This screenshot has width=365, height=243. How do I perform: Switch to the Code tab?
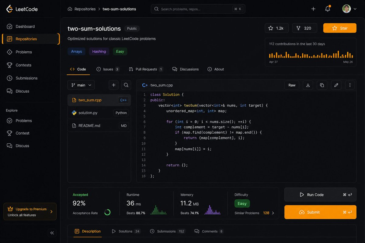point(78,69)
